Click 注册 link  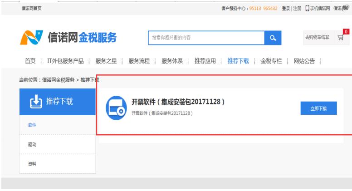point(297,8)
